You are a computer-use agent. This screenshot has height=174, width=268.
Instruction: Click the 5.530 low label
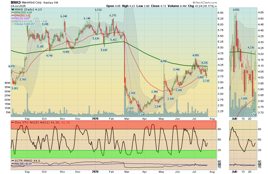coord(96,39)
